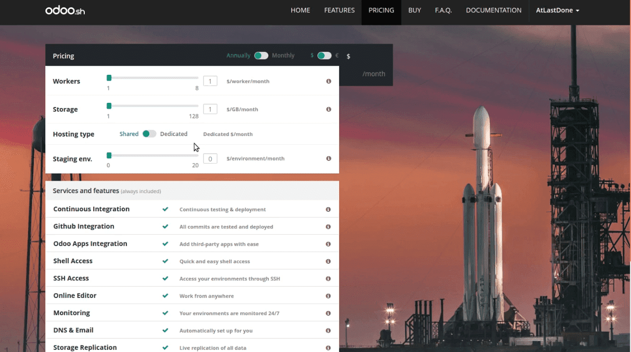Click 'Continuous testing & deployment' text
This screenshot has width=631, height=352.
coord(223,210)
